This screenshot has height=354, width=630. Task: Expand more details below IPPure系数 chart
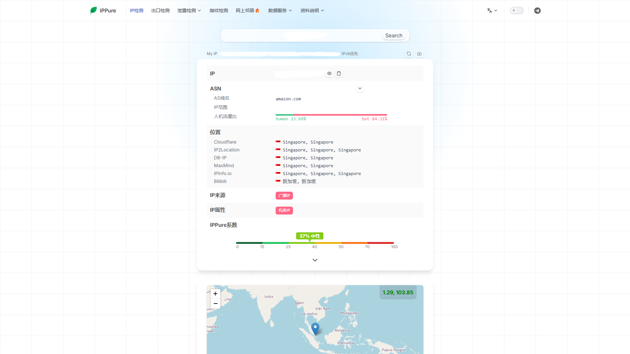pos(315,260)
